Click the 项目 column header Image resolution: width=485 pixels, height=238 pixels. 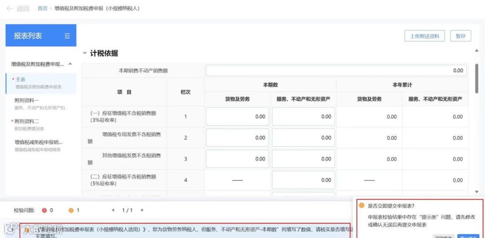124,92
